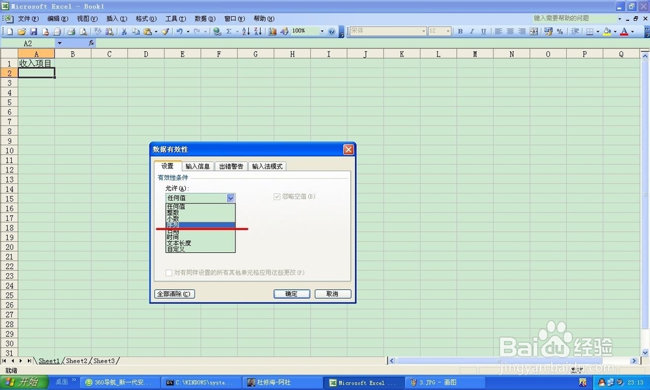The height and width of the screenshot is (390, 650).
Task: Open the Chart Wizard icon
Action: (272, 31)
